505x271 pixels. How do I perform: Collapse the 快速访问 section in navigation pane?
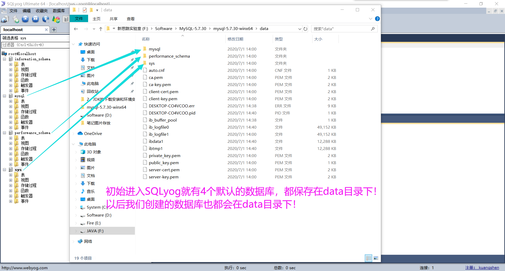click(x=73, y=44)
